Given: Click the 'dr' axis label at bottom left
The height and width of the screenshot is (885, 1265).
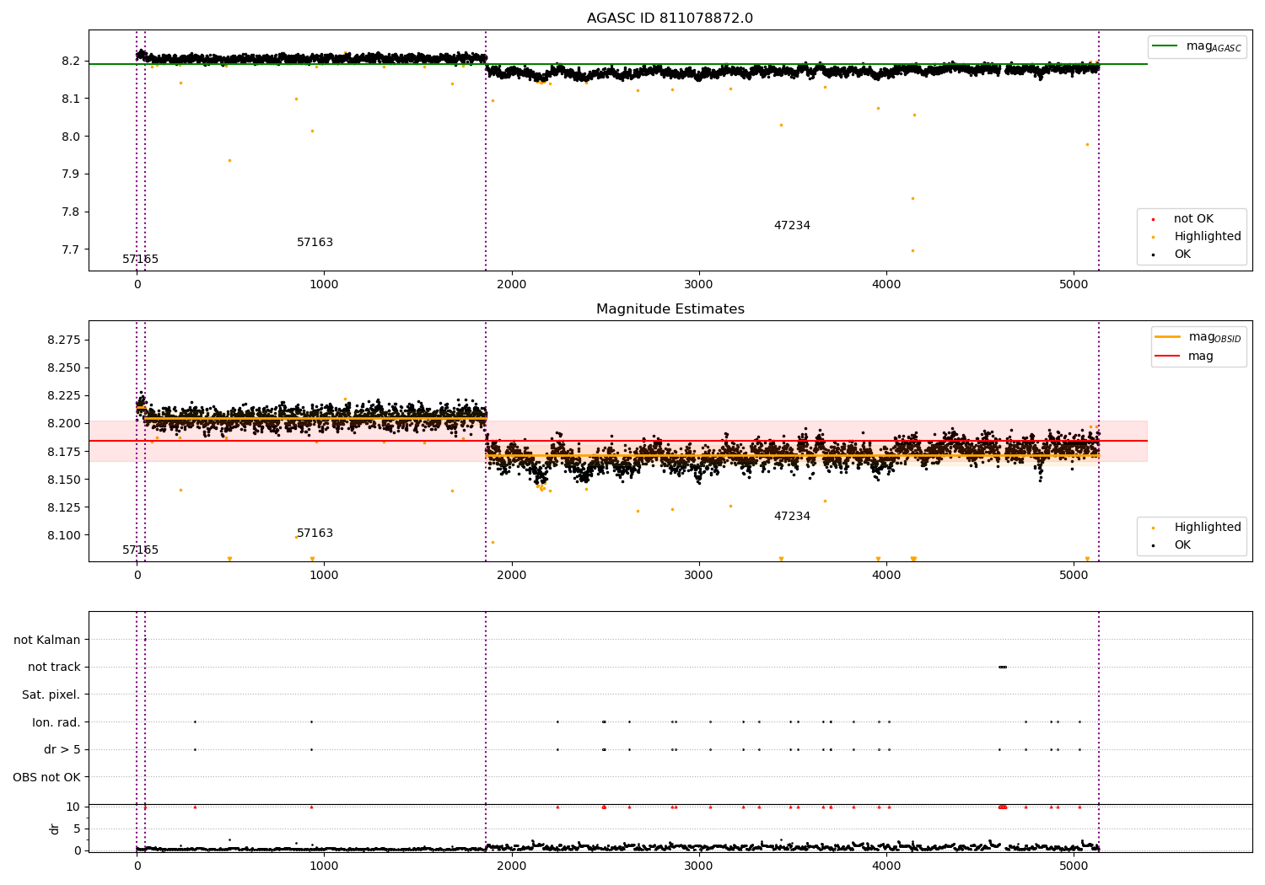Looking at the screenshot, I should (55, 829).
